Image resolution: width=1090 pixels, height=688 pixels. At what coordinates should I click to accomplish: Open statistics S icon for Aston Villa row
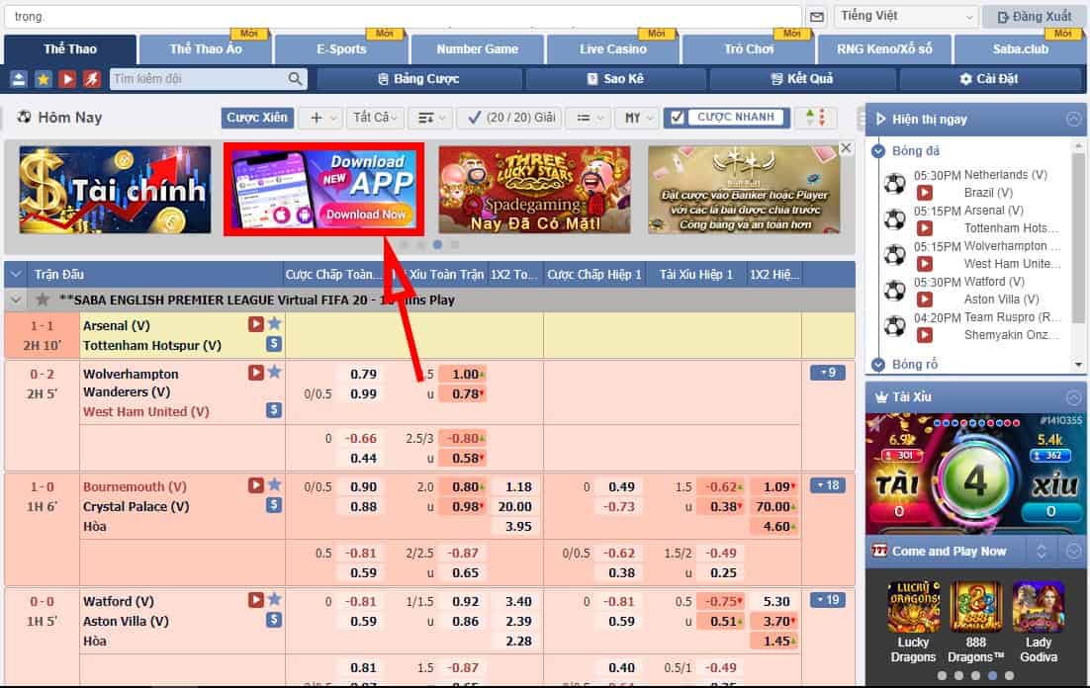[x=274, y=619]
